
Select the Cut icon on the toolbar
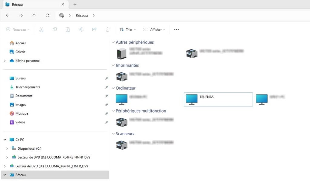(41, 29)
